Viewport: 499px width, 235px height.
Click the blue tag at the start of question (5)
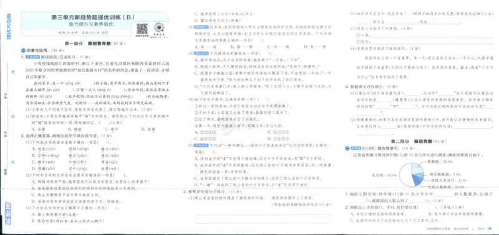point(201,54)
